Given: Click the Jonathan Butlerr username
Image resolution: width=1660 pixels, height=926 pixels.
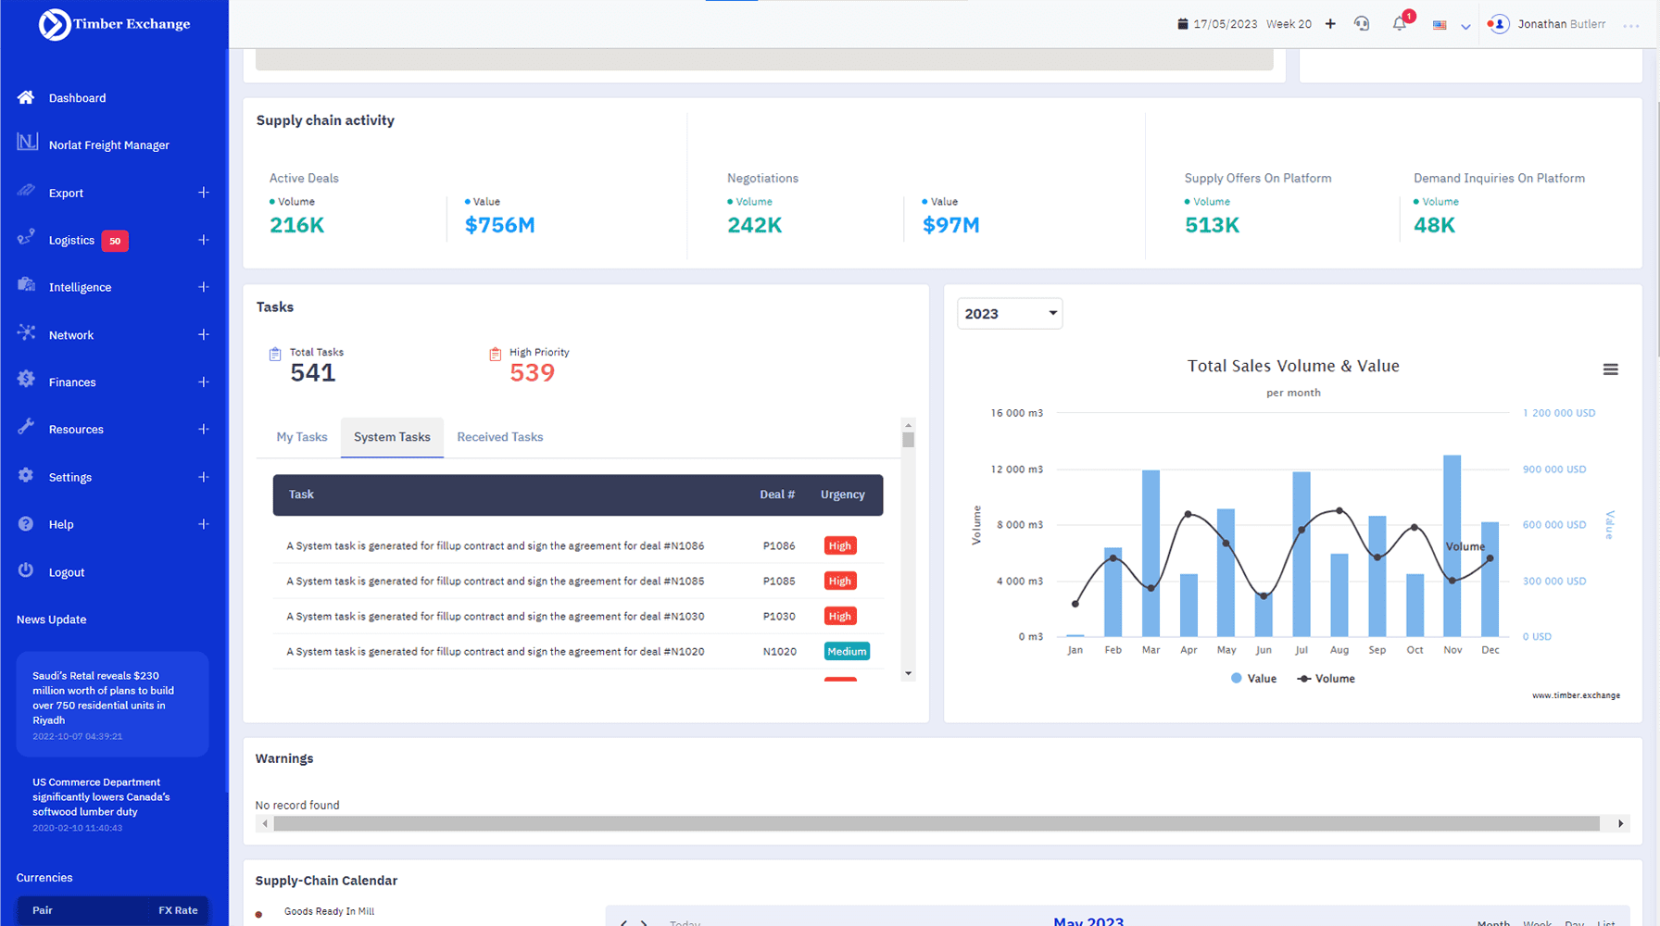Looking at the screenshot, I should pos(1562,24).
